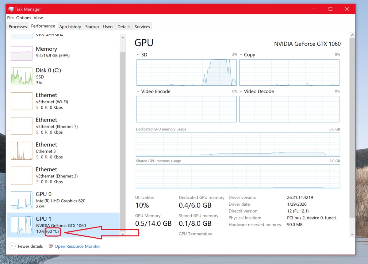
Task: Click the Dedicated GPU memory usage graph
Action: [238, 144]
